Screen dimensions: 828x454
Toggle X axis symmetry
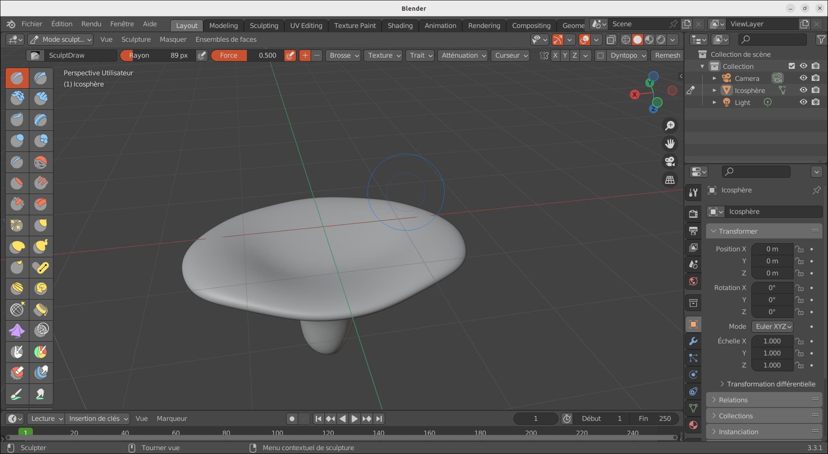(x=555, y=55)
